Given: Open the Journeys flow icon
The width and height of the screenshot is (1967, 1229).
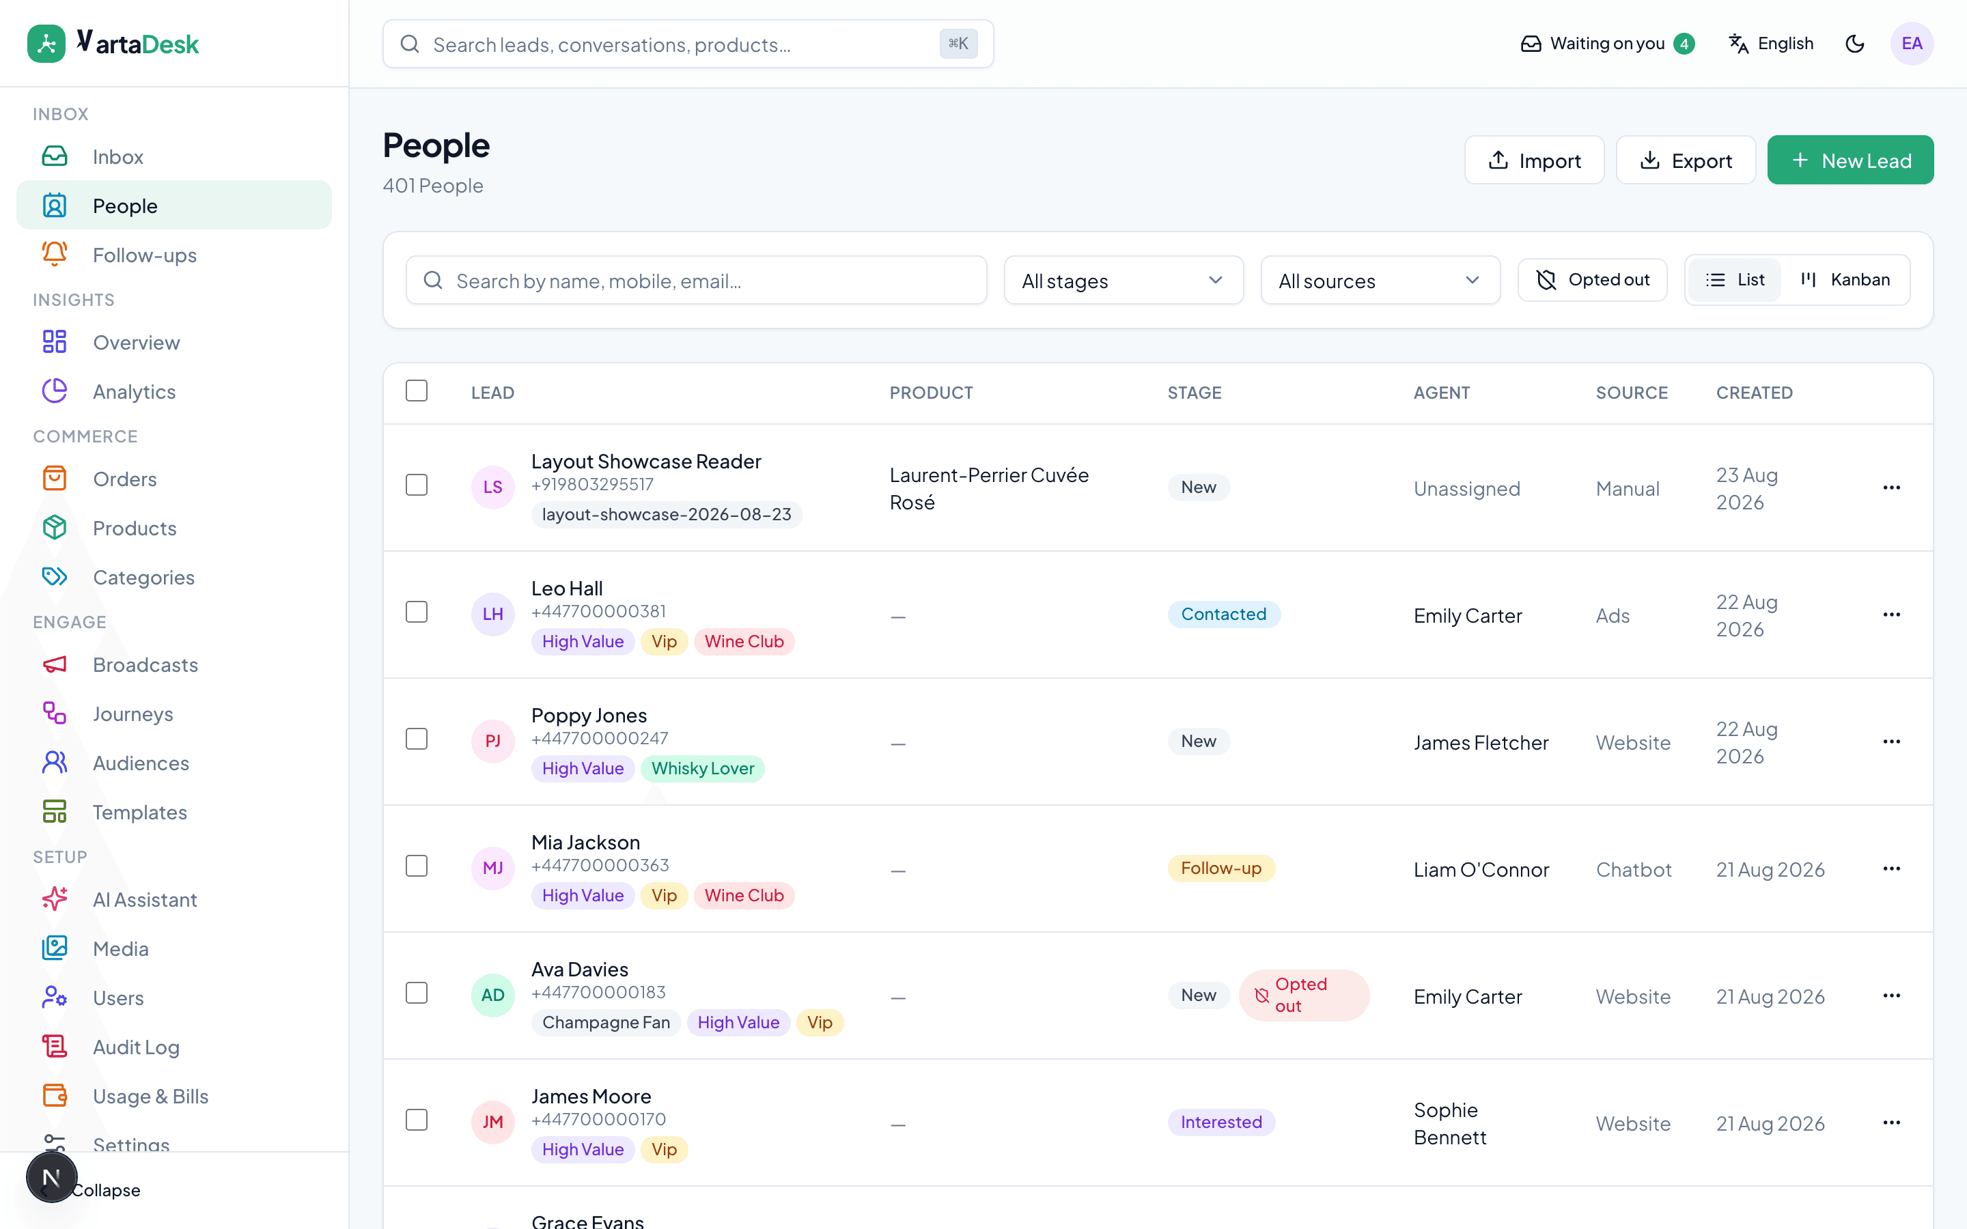Looking at the screenshot, I should 55,714.
